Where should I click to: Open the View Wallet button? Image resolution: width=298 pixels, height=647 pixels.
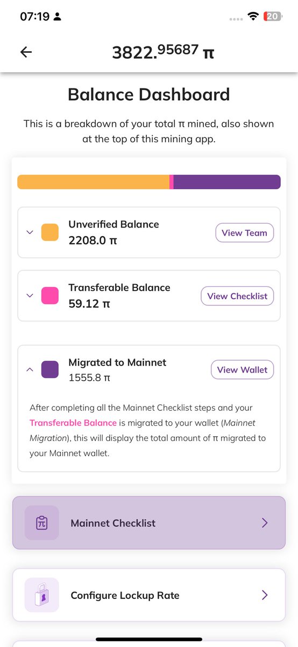242,370
